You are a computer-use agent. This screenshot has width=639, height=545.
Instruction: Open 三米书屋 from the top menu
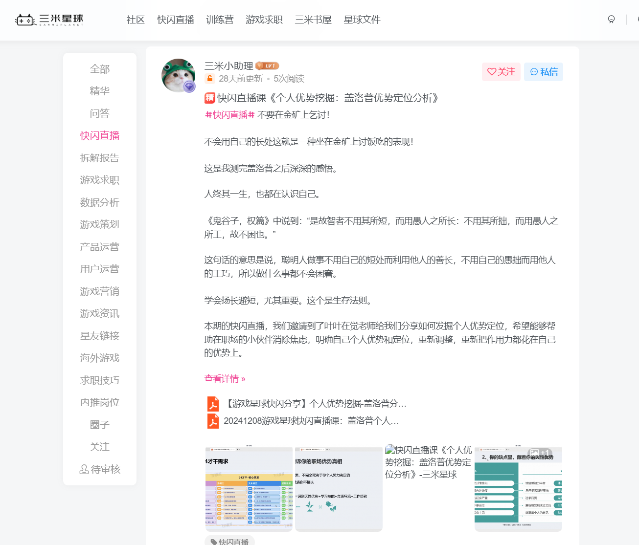click(313, 20)
